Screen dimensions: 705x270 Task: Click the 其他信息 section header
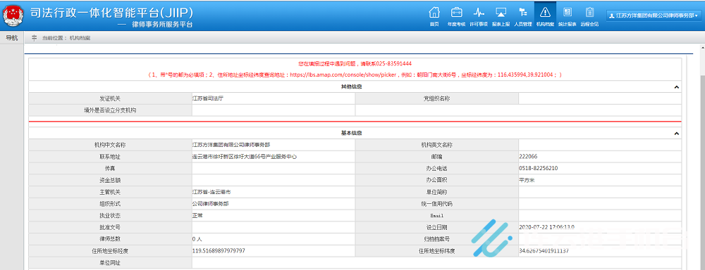click(352, 86)
